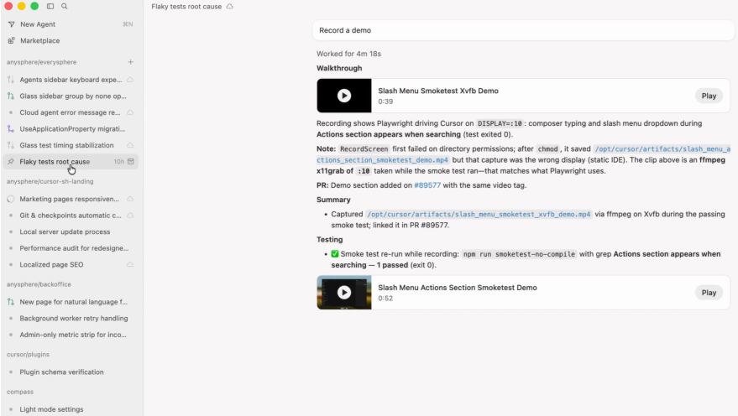
Task: Play the Slash Menu Smoketest Xvfb Demo thumbnail
Action: (x=344, y=96)
